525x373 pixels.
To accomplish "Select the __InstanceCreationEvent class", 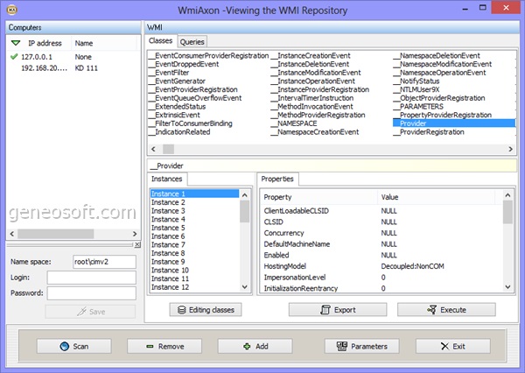I will pyautogui.click(x=311, y=56).
